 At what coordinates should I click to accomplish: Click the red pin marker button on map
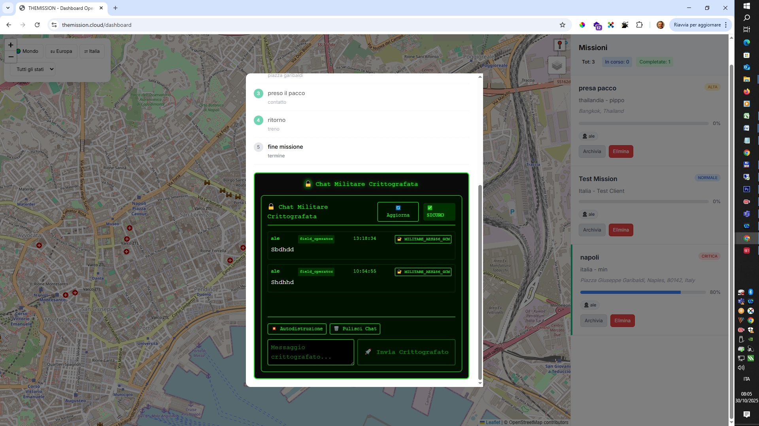click(559, 45)
